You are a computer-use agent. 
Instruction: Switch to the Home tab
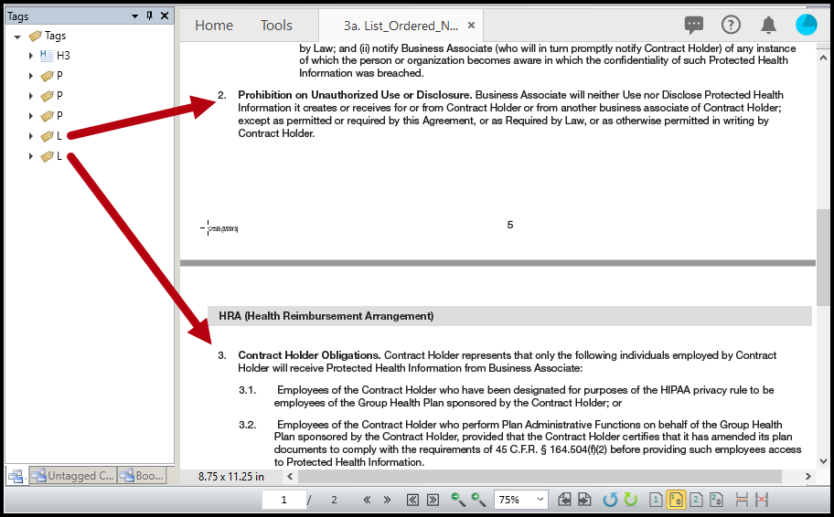(214, 25)
